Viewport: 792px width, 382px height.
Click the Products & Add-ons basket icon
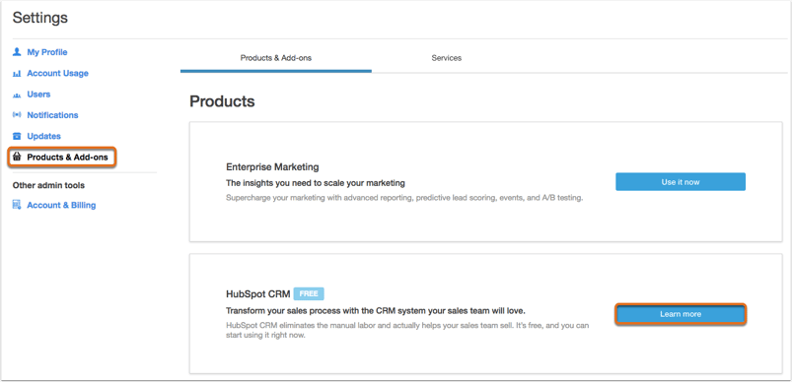(x=17, y=158)
